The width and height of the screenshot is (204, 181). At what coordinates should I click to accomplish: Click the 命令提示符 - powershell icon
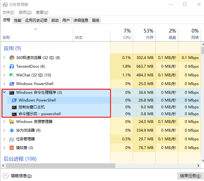[14, 114]
